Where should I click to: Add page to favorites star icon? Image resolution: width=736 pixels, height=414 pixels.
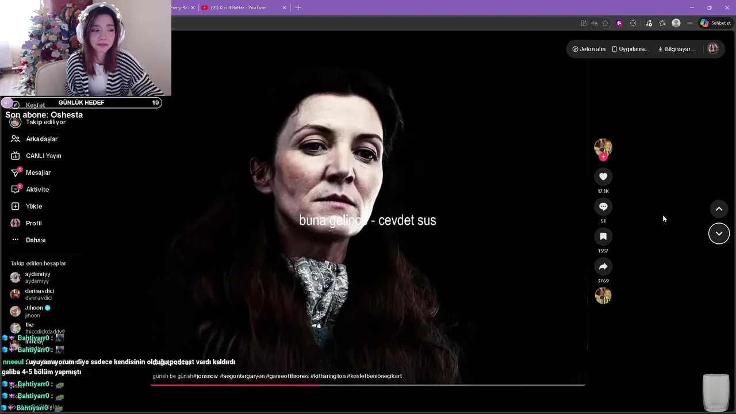coord(605,23)
